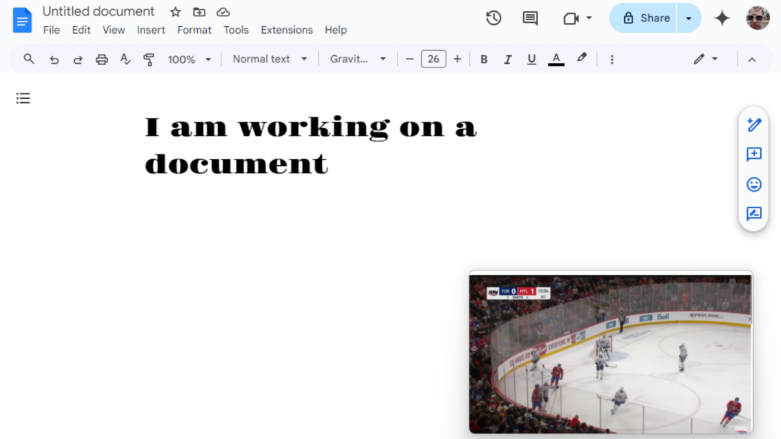This screenshot has width=781, height=439.
Task: Open the zoom 100% dropdown
Action: pyautogui.click(x=189, y=59)
